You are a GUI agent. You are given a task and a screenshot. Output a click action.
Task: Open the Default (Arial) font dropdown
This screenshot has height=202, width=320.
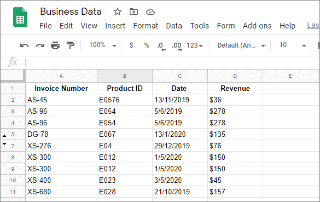(241, 45)
